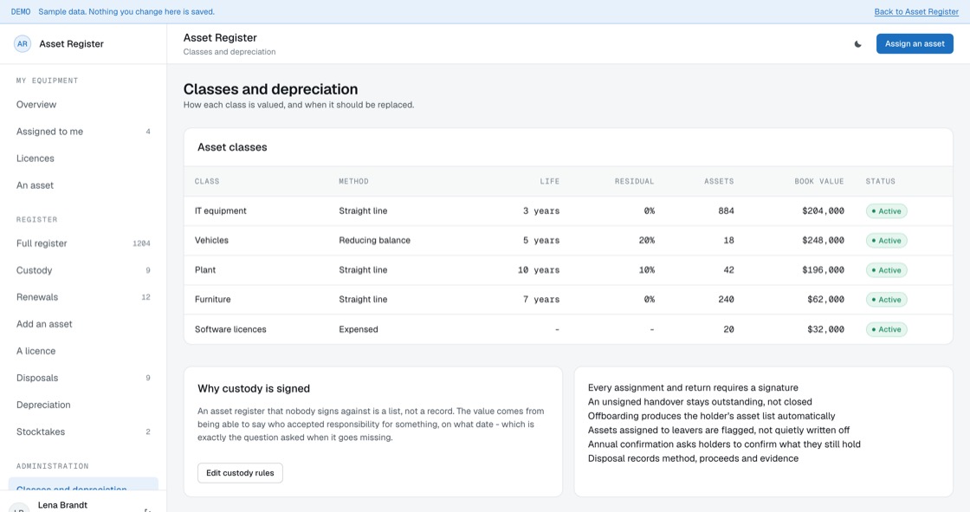Go to Disposals
970x512 pixels.
(x=83, y=378)
